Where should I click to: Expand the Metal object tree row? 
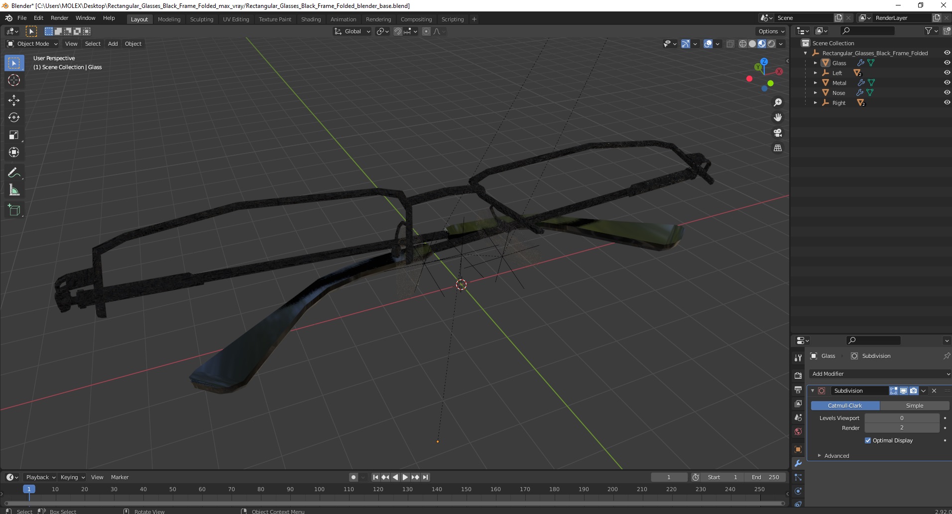coord(815,83)
